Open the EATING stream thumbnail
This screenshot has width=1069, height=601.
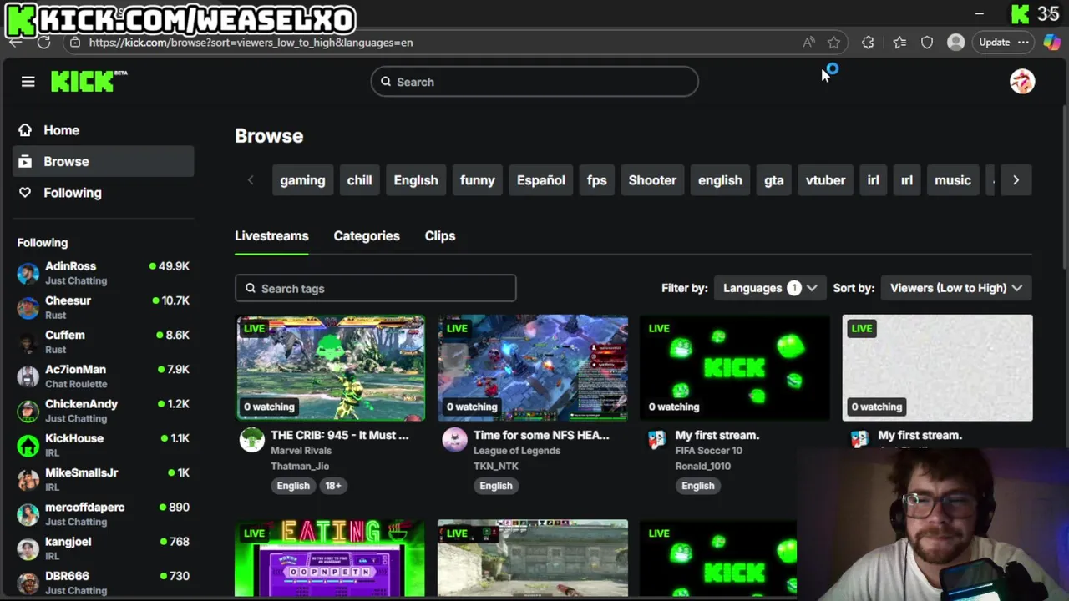(x=331, y=558)
